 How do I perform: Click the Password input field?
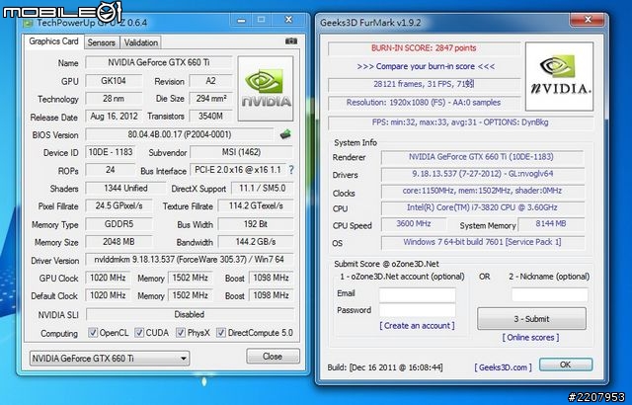click(417, 310)
